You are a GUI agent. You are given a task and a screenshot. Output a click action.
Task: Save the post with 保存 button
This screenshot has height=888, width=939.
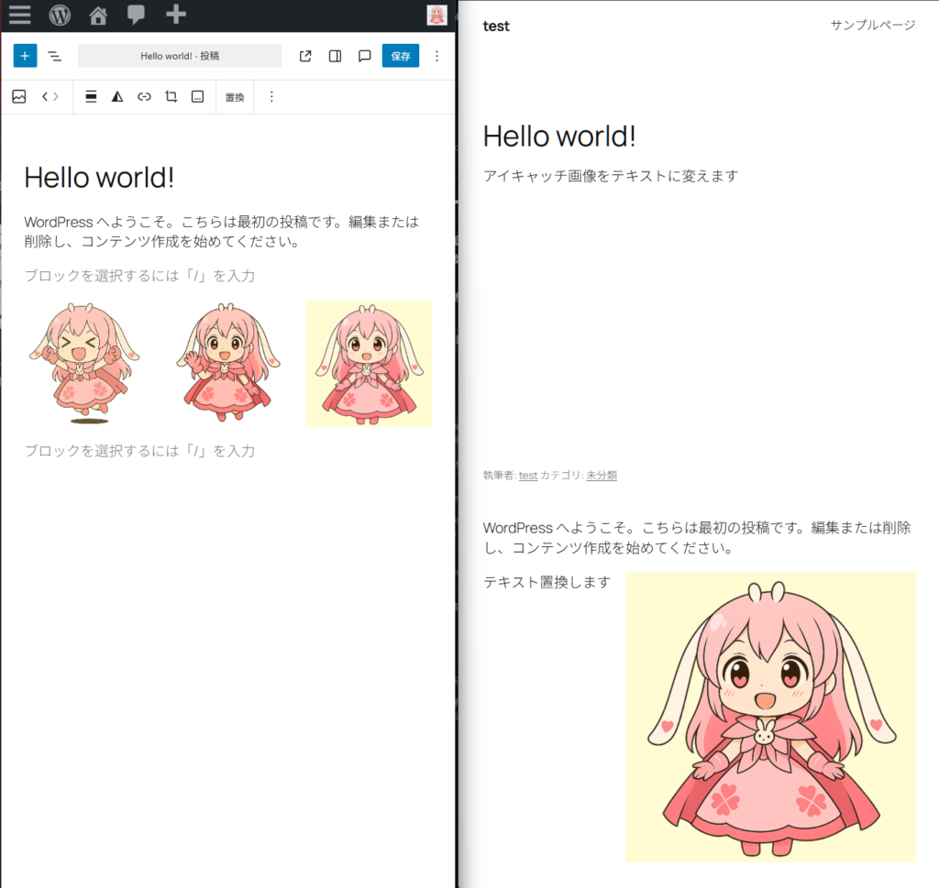(x=401, y=56)
